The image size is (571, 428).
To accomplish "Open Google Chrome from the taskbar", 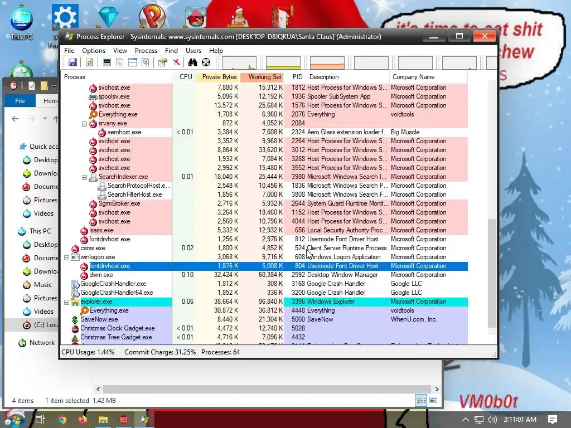I will (x=62, y=420).
